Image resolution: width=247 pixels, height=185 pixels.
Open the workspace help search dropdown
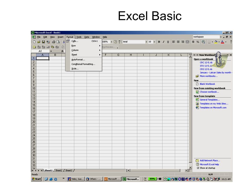click(x=221, y=37)
